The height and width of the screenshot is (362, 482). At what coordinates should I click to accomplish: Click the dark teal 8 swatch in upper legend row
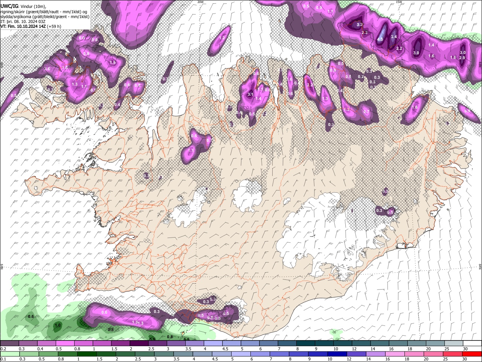click(x=305, y=344)
